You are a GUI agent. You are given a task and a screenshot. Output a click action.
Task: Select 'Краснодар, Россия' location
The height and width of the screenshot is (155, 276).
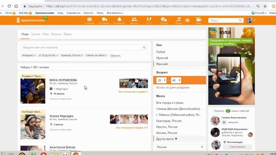[x=169, y=121]
